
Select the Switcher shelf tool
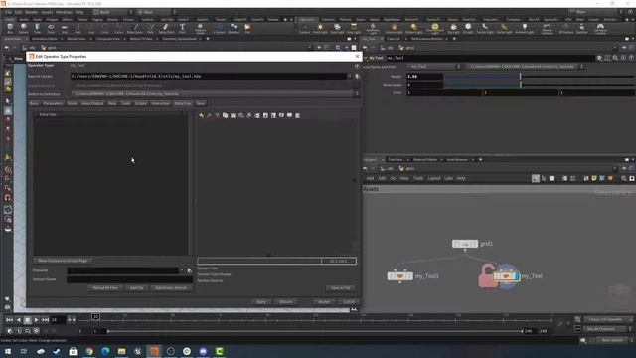(581, 28)
